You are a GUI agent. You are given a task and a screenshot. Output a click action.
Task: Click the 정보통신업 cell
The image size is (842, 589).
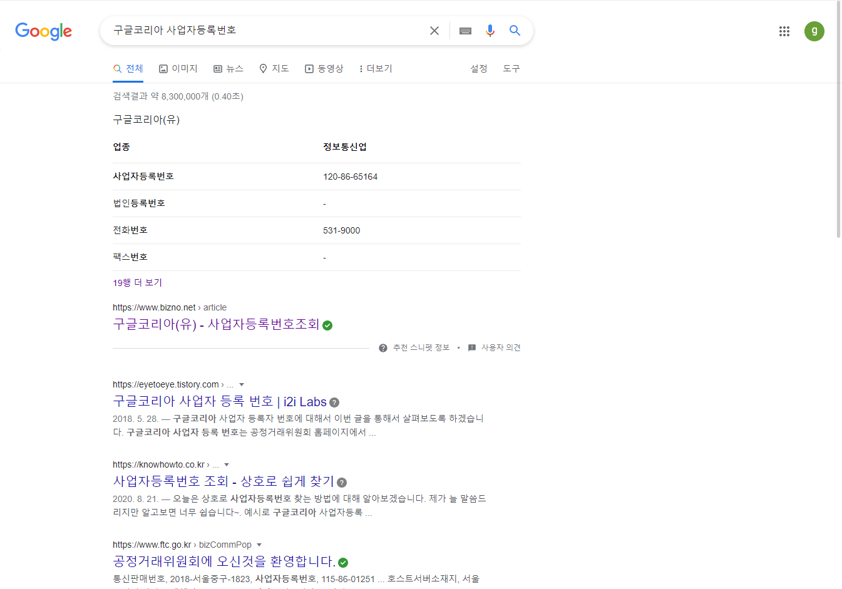[345, 147]
